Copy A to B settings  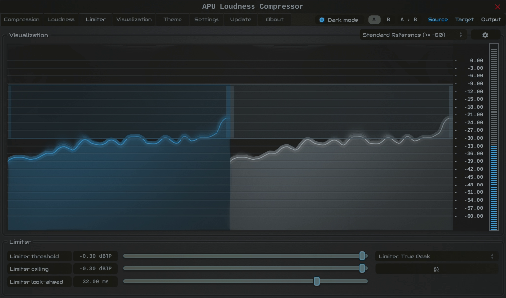point(408,20)
